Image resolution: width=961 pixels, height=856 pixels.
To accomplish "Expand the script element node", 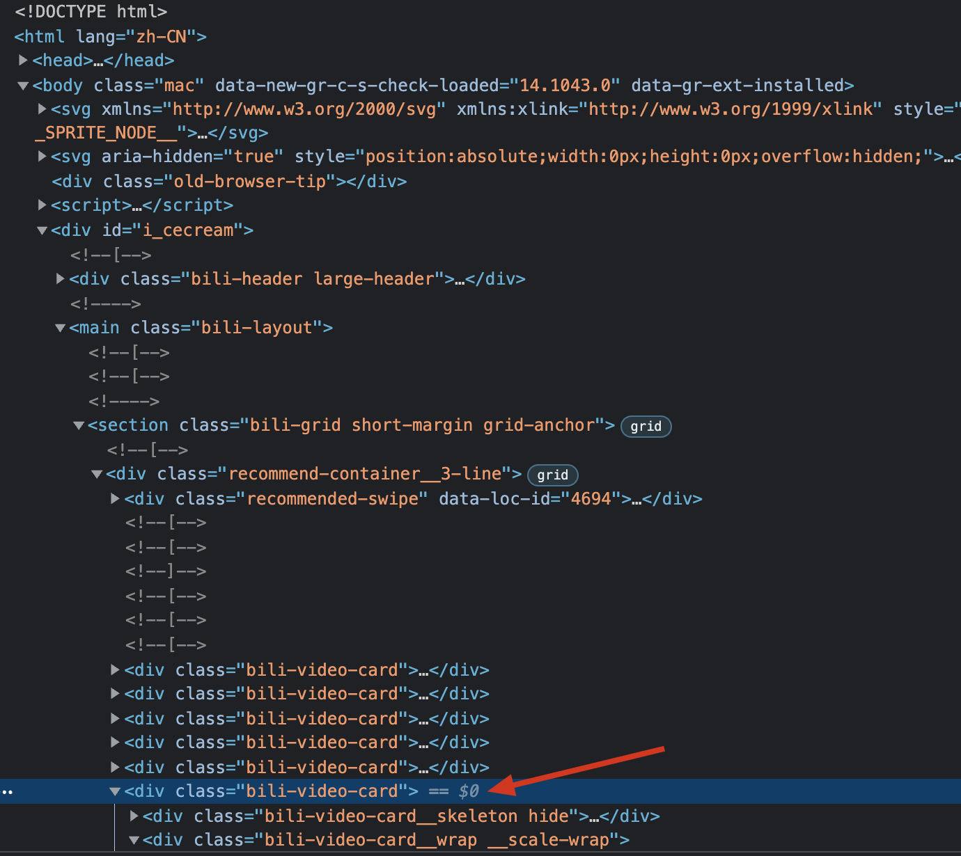I will tap(42, 205).
